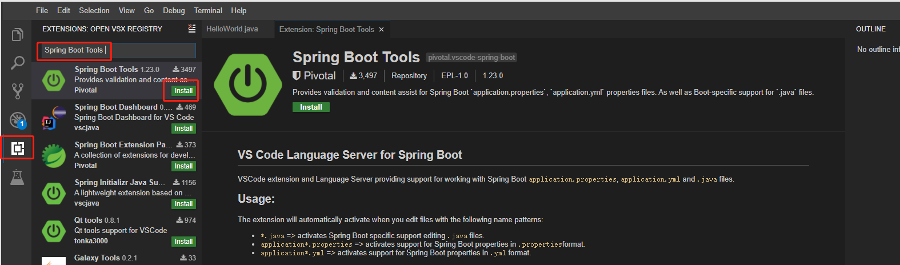Open the Search view icon
The image size is (900, 265).
tap(18, 63)
